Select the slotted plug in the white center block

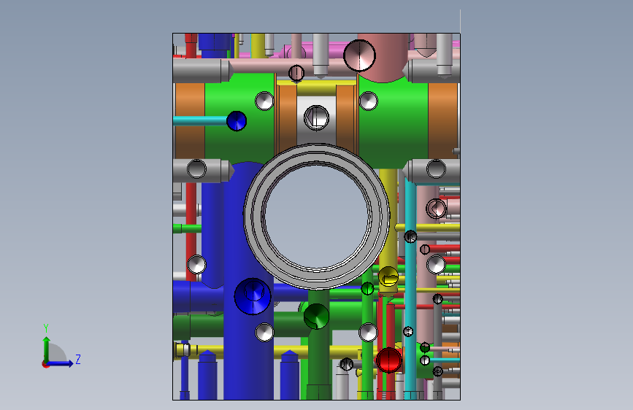[317, 118]
